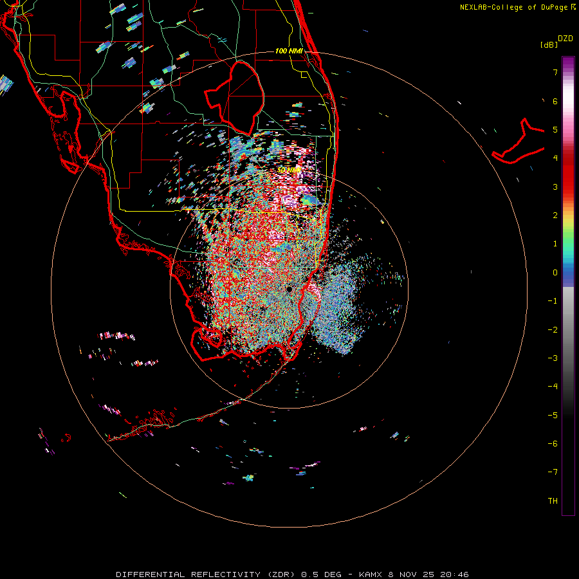Click the -4 value on the colorbar scale
This screenshot has width=579, height=579.
pos(553,387)
